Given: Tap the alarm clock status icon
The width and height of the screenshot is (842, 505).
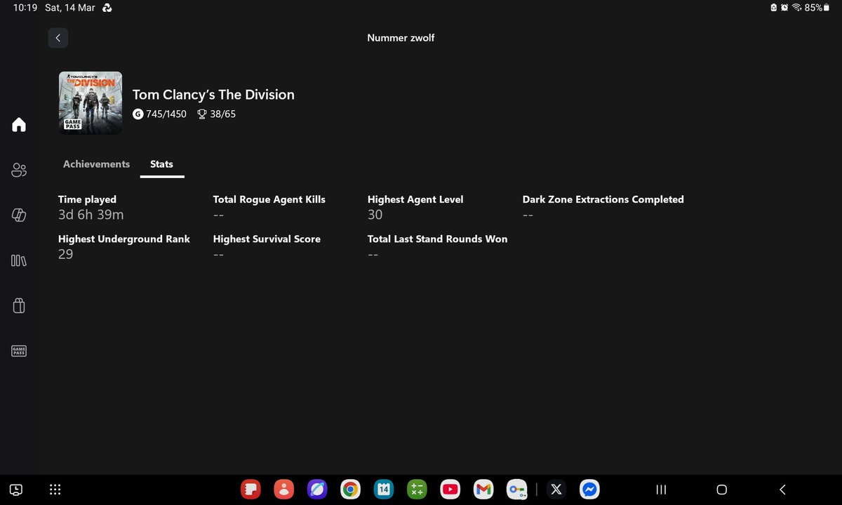Looking at the screenshot, I should point(784,8).
